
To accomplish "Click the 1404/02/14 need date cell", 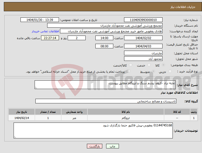I will pos(22,118).
